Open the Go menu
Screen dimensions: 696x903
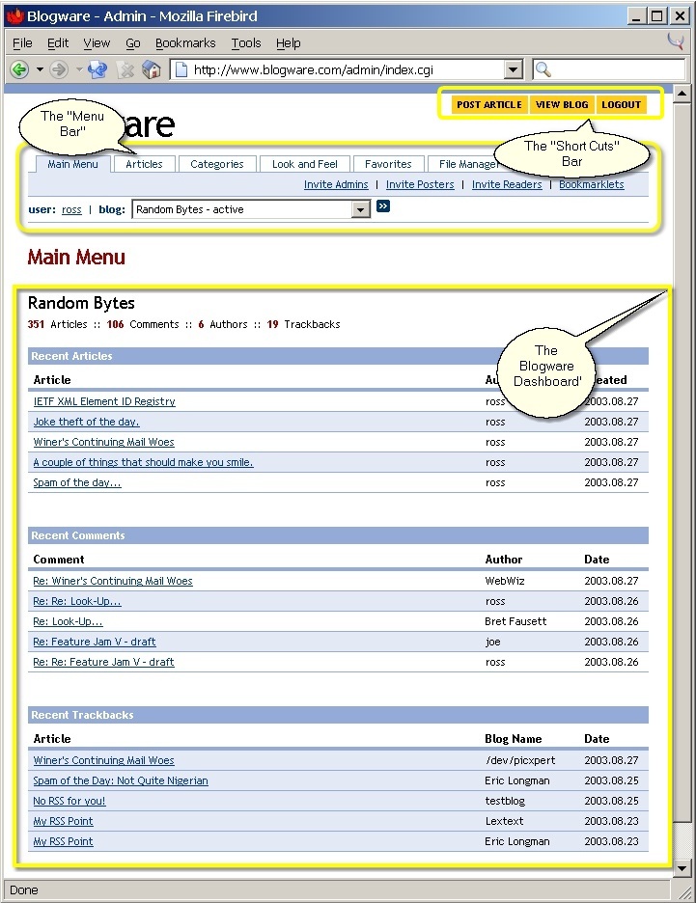pyautogui.click(x=133, y=43)
